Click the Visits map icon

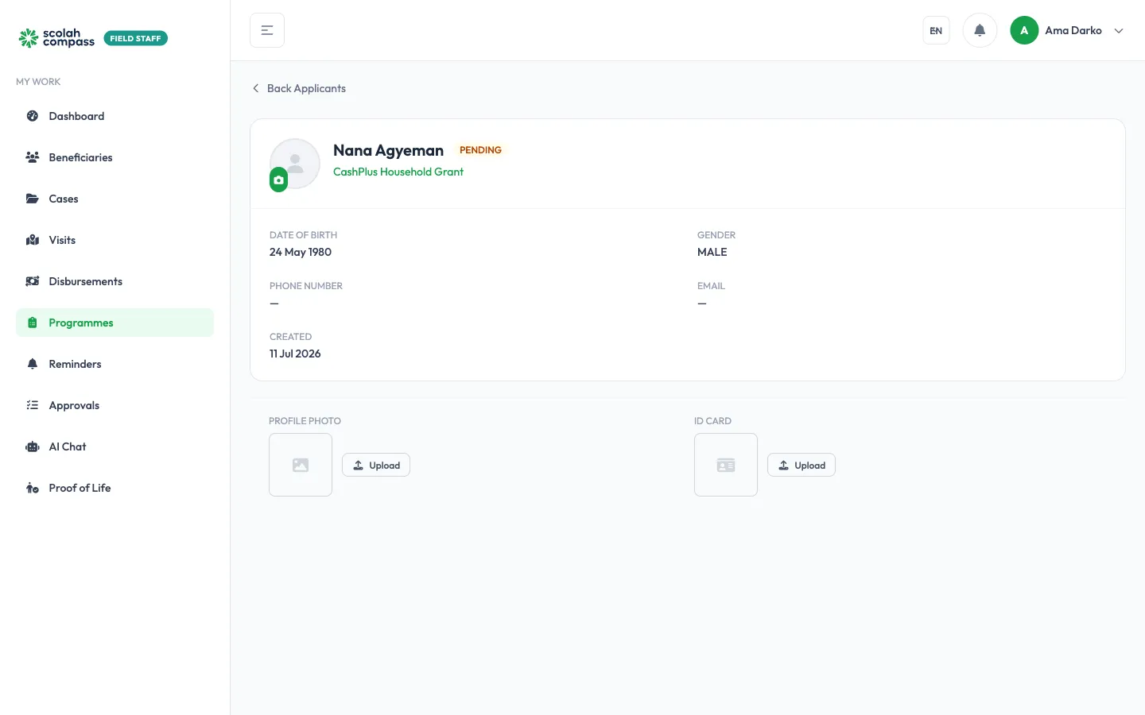pyautogui.click(x=33, y=240)
